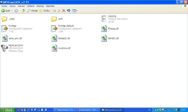Go up one folder level

[23, 11]
